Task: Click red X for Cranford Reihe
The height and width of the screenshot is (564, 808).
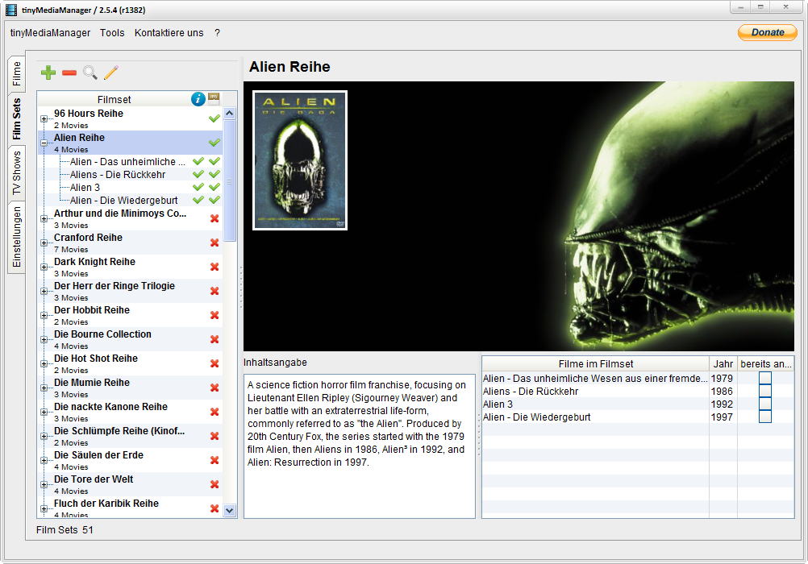Action: [x=214, y=243]
